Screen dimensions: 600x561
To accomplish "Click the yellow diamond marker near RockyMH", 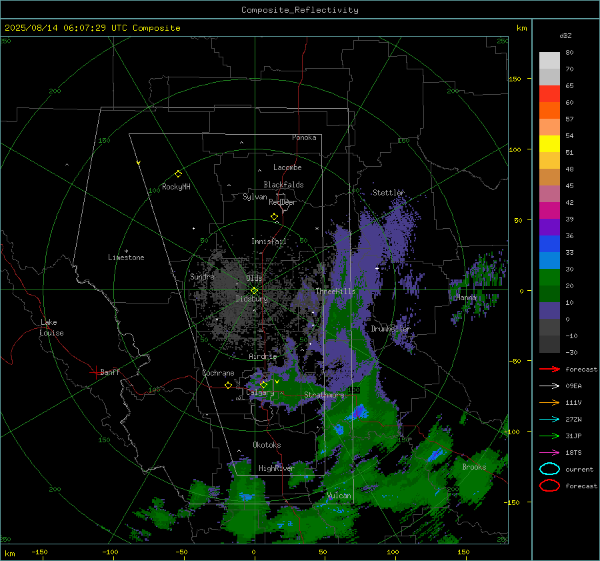I will [178, 174].
